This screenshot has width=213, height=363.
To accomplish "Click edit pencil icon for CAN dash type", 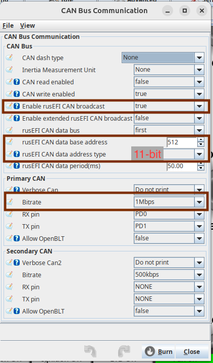I will tap(9, 58).
